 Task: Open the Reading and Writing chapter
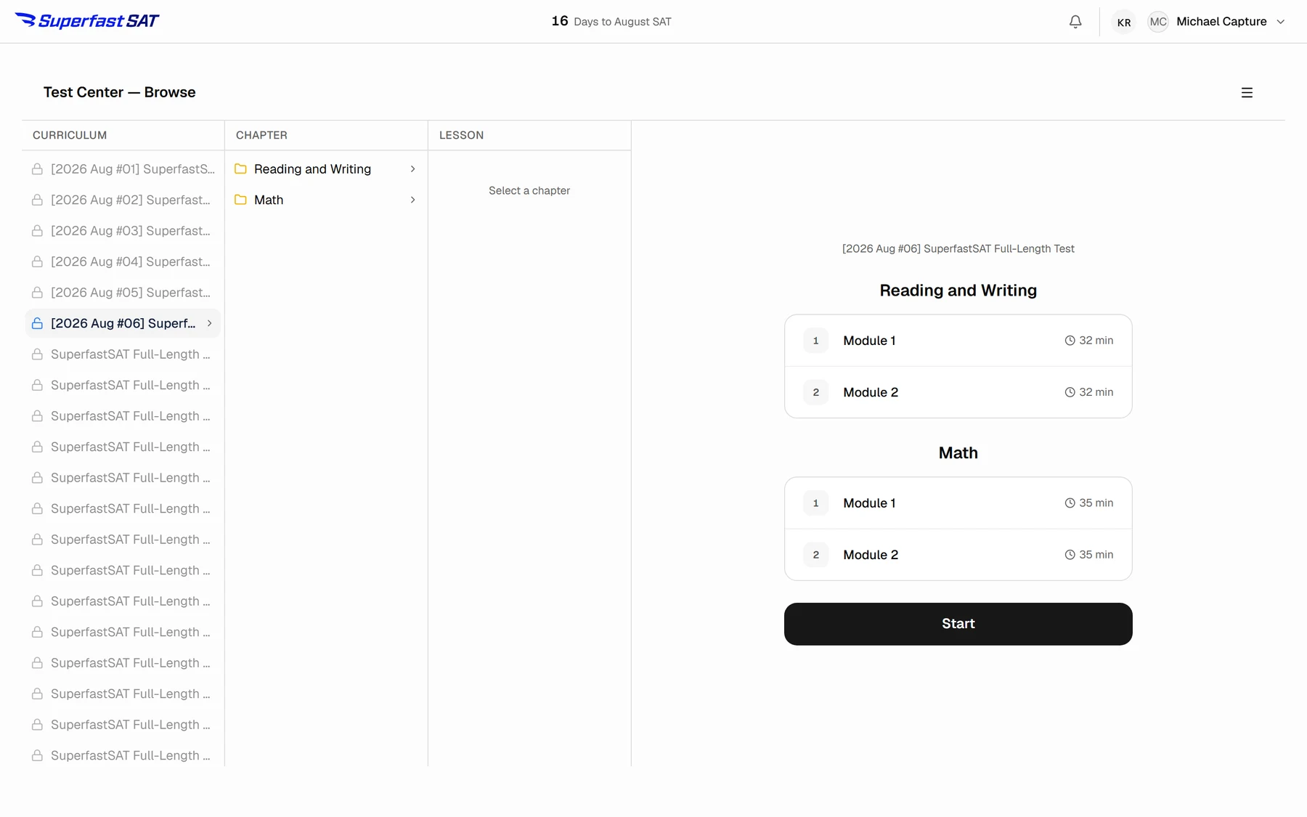(x=326, y=169)
